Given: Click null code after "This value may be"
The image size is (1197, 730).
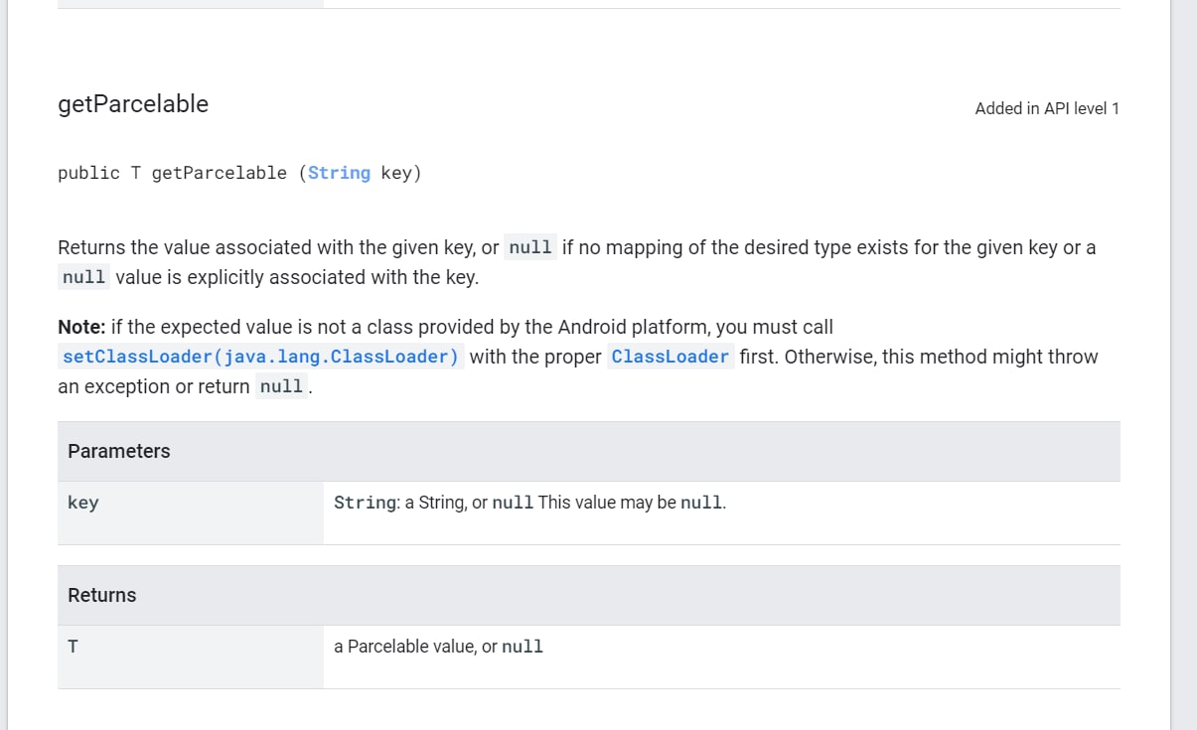Looking at the screenshot, I should pyautogui.click(x=701, y=503).
